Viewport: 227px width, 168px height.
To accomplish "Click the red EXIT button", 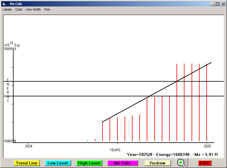I will point(204,163).
